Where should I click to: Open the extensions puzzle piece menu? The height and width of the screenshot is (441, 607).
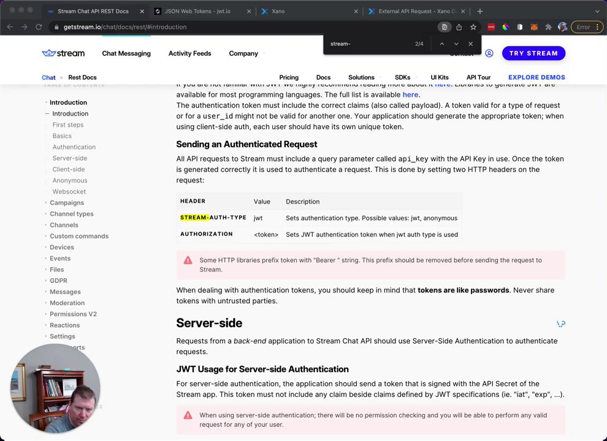548,27
